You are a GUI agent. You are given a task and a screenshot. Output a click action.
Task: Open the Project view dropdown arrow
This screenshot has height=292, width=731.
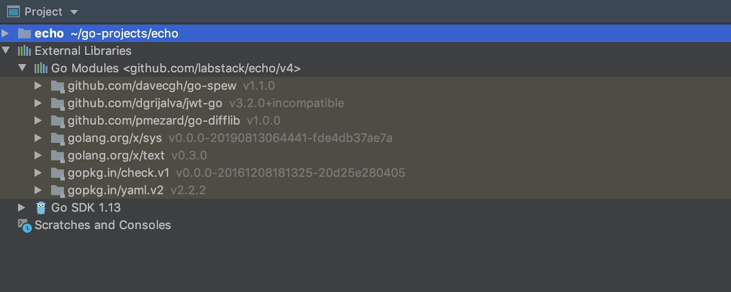pos(74,12)
